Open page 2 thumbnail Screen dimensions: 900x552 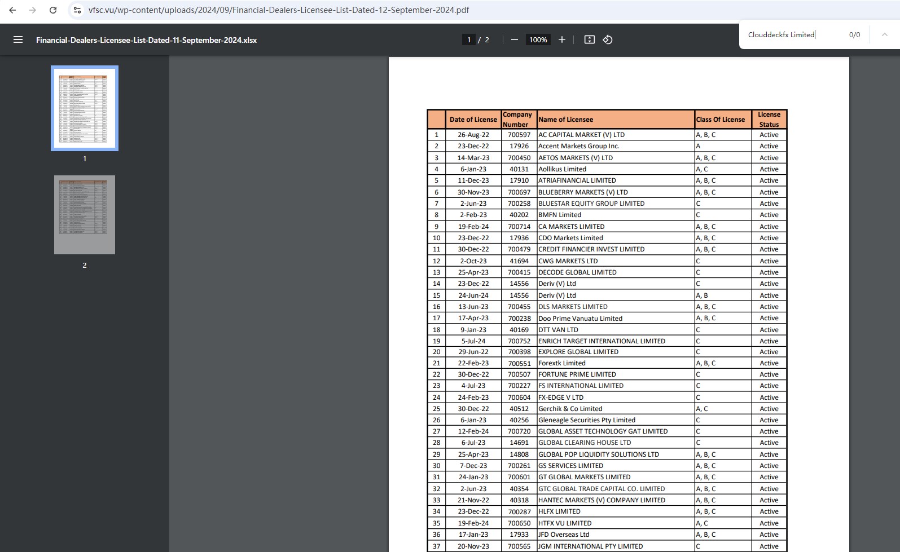click(x=85, y=215)
